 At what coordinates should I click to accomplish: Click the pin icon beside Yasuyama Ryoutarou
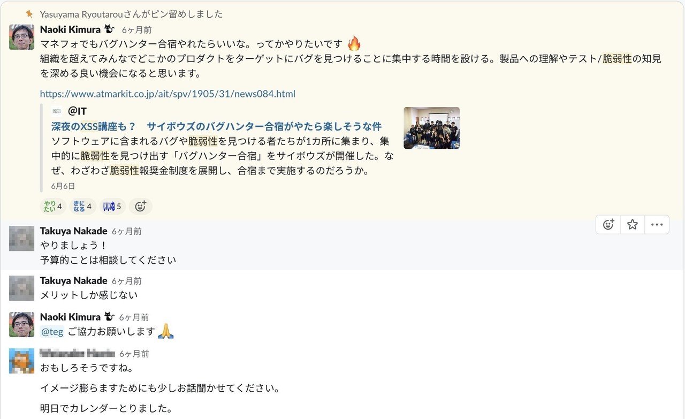30,14
